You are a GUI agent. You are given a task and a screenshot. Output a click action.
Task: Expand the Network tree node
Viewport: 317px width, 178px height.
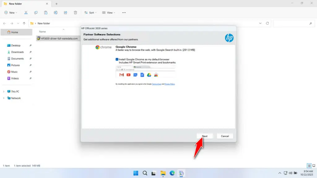tap(4, 98)
